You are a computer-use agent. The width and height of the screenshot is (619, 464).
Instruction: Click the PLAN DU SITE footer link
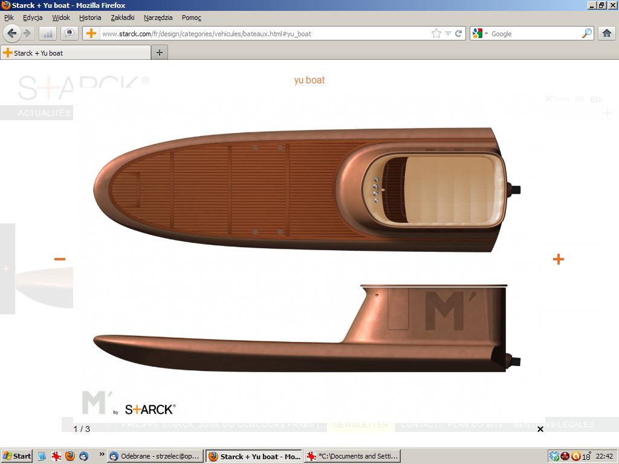[476, 425]
